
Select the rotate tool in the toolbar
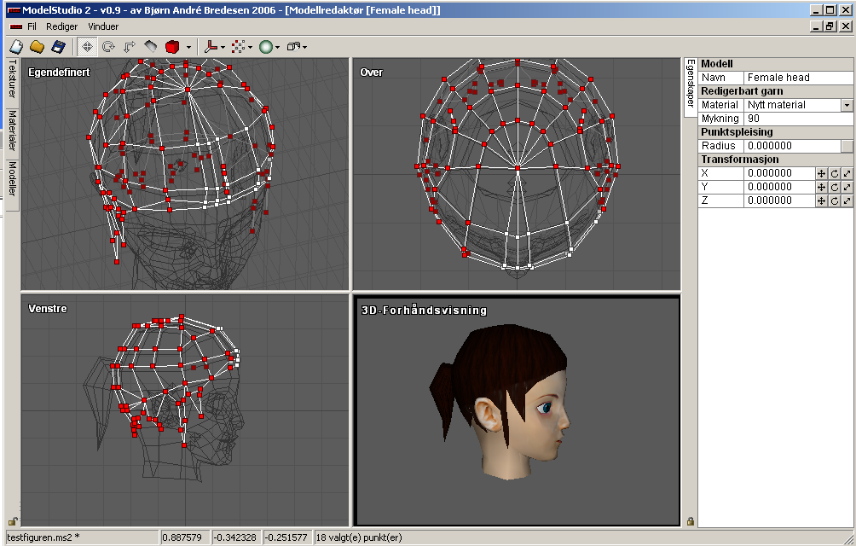[108, 47]
